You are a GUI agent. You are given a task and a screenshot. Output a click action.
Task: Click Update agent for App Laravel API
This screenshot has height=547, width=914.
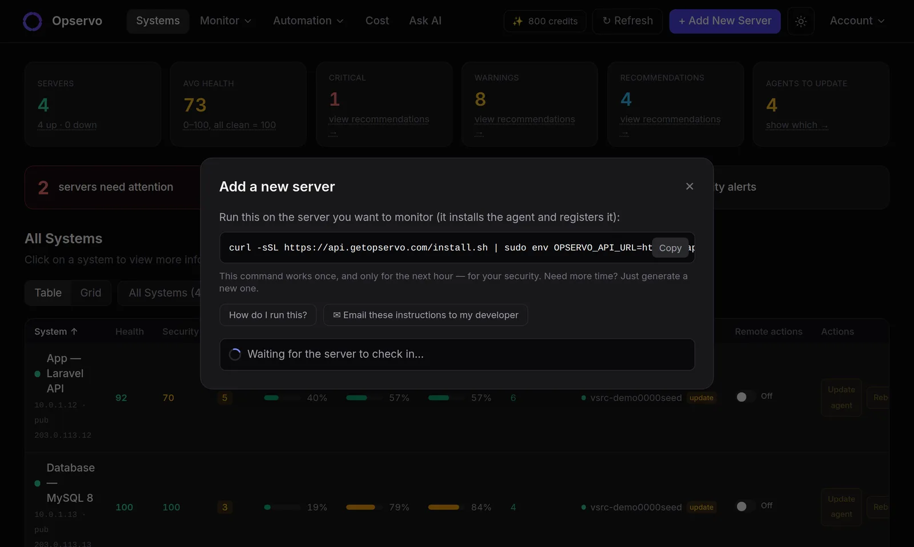(x=841, y=397)
